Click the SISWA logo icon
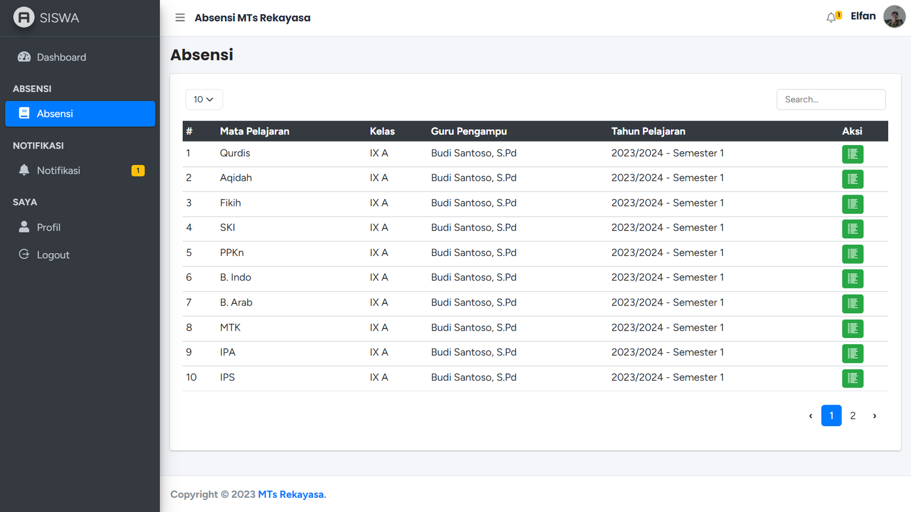The image size is (911, 512). tap(24, 18)
